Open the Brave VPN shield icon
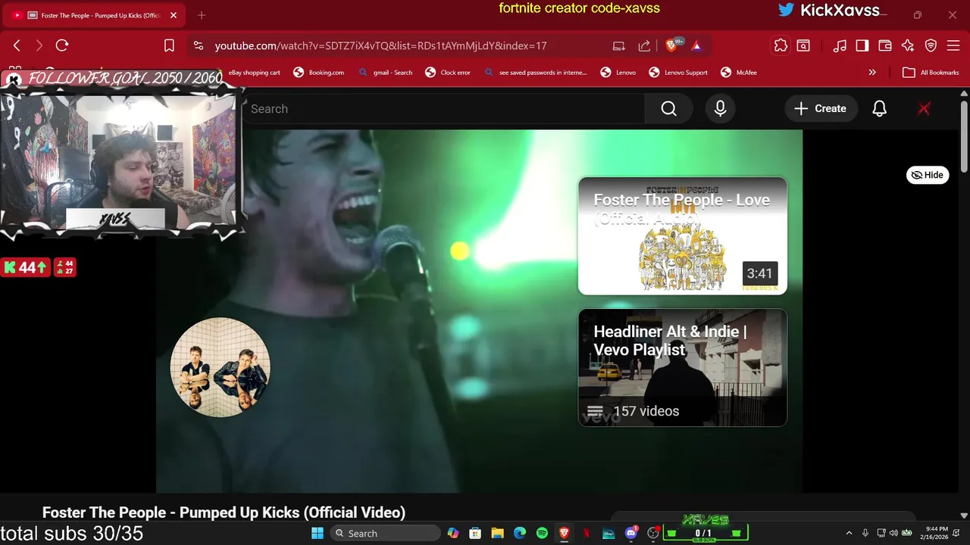This screenshot has height=545, width=970. [x=931, y=45]
